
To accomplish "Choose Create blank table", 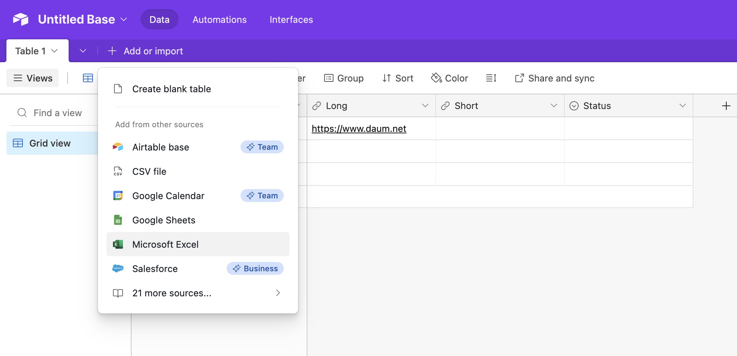I will click(x=198, y=89).
